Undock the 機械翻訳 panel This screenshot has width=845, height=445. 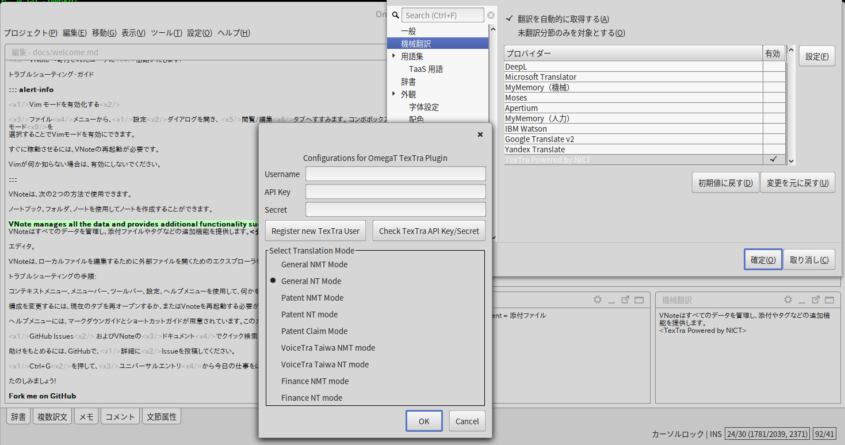pyautogui.click(x=815, y=300)
